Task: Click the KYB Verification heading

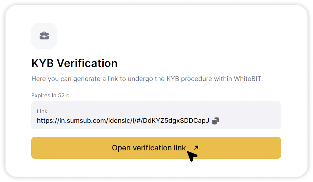Action: coord(74,63)
